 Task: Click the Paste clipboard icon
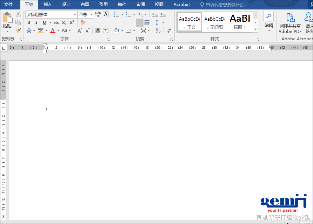(x=7, y=18)
